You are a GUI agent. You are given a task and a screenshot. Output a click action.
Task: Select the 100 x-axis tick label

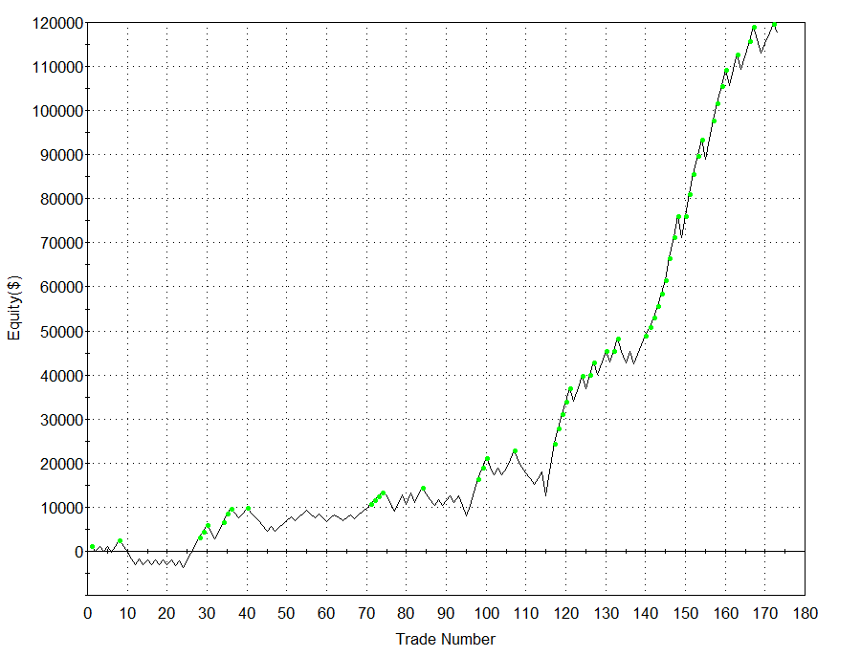coord(486,614)
